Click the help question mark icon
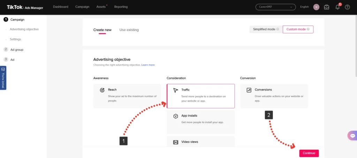 (x=347, y=7)
